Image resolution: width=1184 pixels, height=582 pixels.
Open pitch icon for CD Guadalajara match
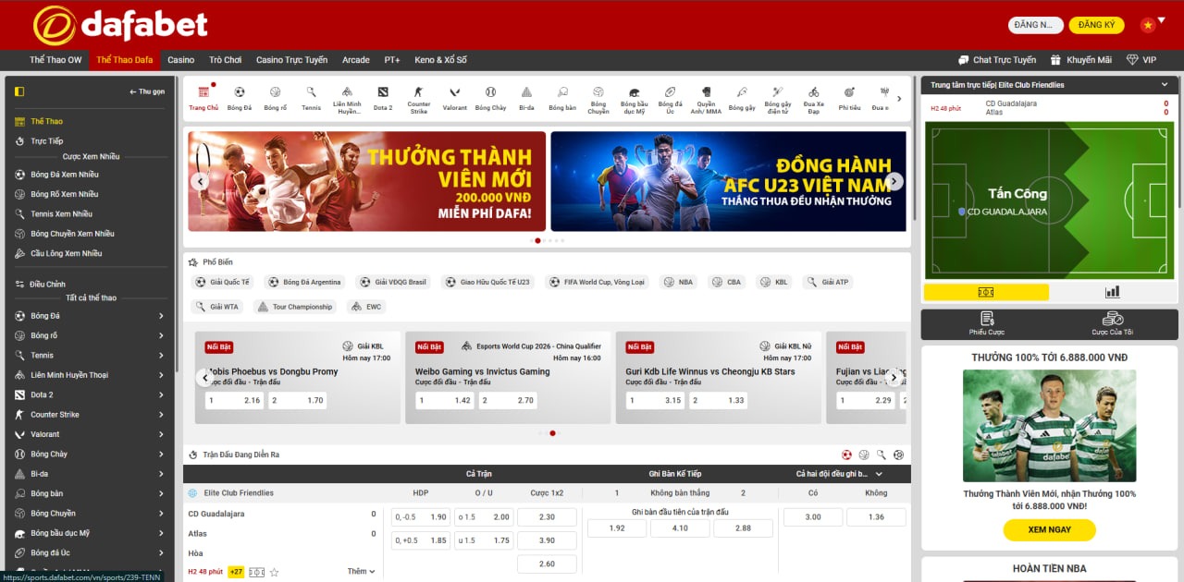tap(256, 572)
